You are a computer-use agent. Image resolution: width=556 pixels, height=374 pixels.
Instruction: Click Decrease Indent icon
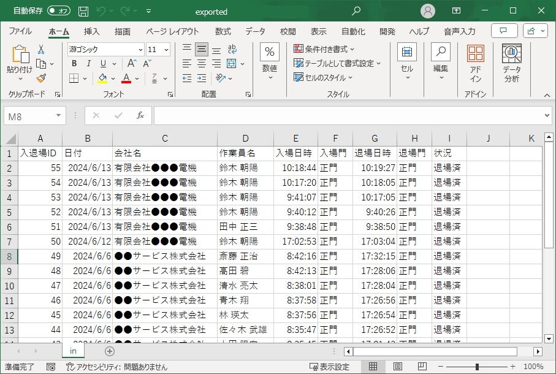[187, 78]
